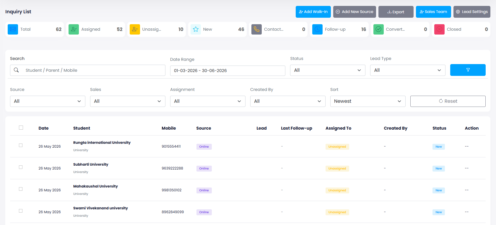Click mobile number 9981350102
496x225 pixels.
172,190
